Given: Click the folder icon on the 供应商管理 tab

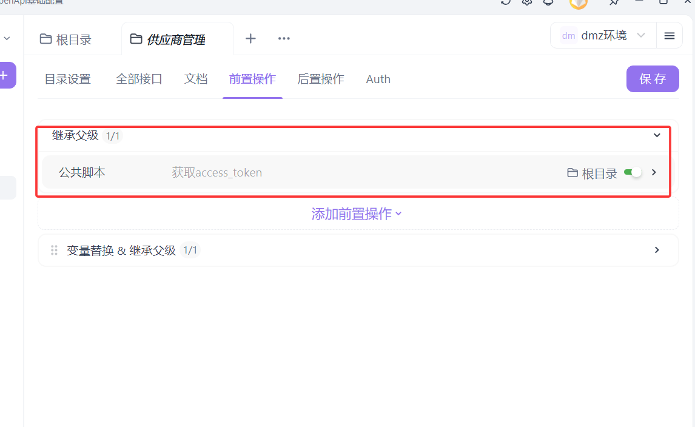Looking at the screenshot, I should [136, 38].
